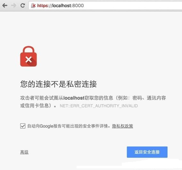
Task: Click the crossed-out https text in URL
Action: [x=43, y=5]
